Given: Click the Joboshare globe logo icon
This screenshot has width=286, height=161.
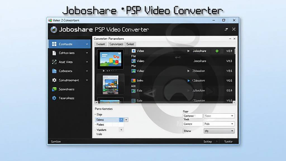Looking at the screenshot, I should coord(54,30).
